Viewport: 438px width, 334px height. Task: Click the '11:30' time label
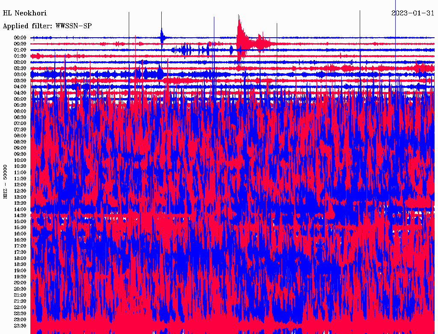20,179
